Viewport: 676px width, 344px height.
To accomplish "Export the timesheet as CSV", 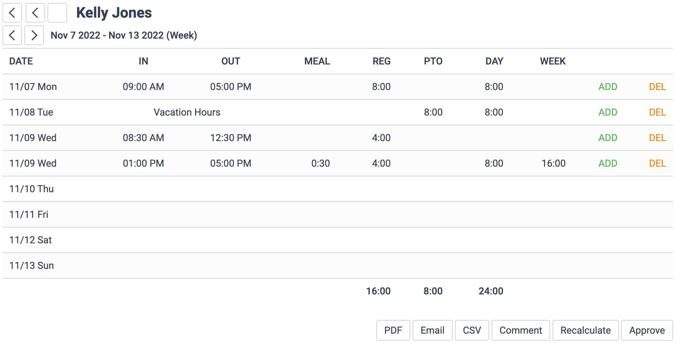I will click(x=472, y=330).
